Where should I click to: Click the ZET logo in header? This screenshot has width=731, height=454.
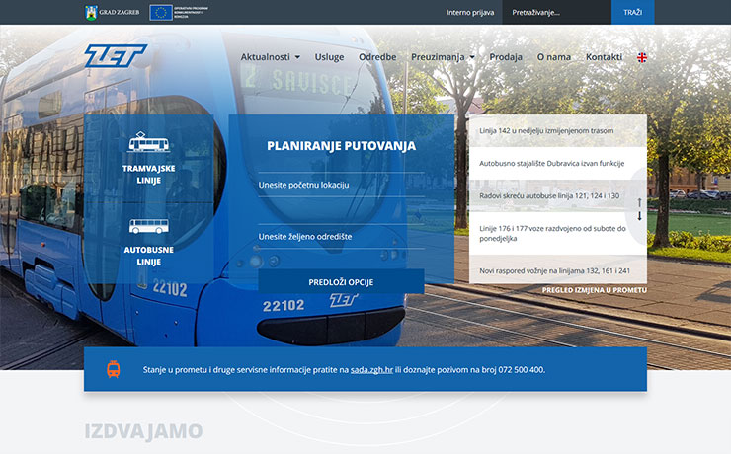[x=116, y=56]
